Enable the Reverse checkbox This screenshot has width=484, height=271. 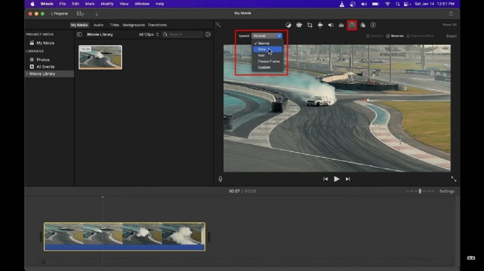point(388,36)
